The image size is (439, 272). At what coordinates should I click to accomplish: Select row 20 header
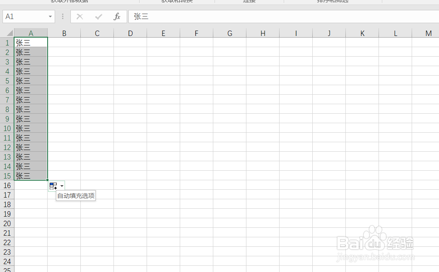(7, 223)
